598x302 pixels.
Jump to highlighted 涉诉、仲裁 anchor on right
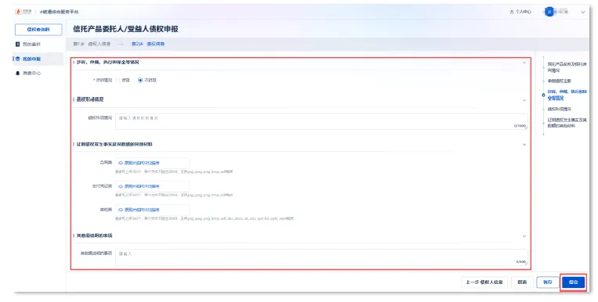point(567,95)
